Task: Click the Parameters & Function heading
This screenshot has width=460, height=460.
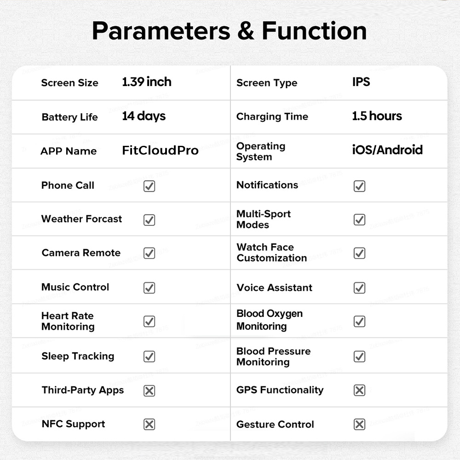Action: [229, 31]
